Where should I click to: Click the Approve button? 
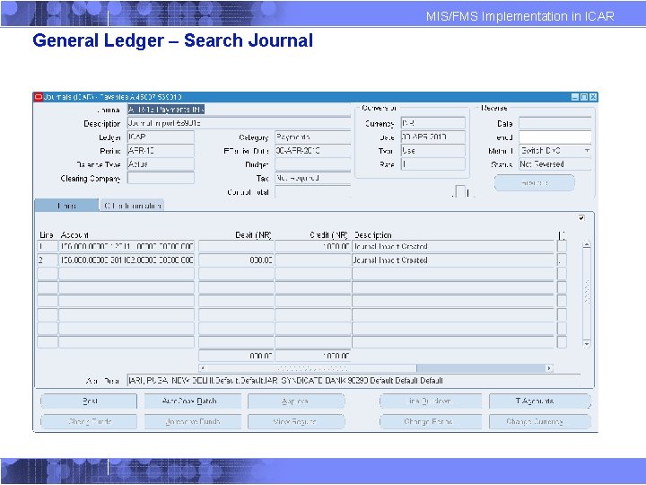pyautogui.click(x=296, y=401)
